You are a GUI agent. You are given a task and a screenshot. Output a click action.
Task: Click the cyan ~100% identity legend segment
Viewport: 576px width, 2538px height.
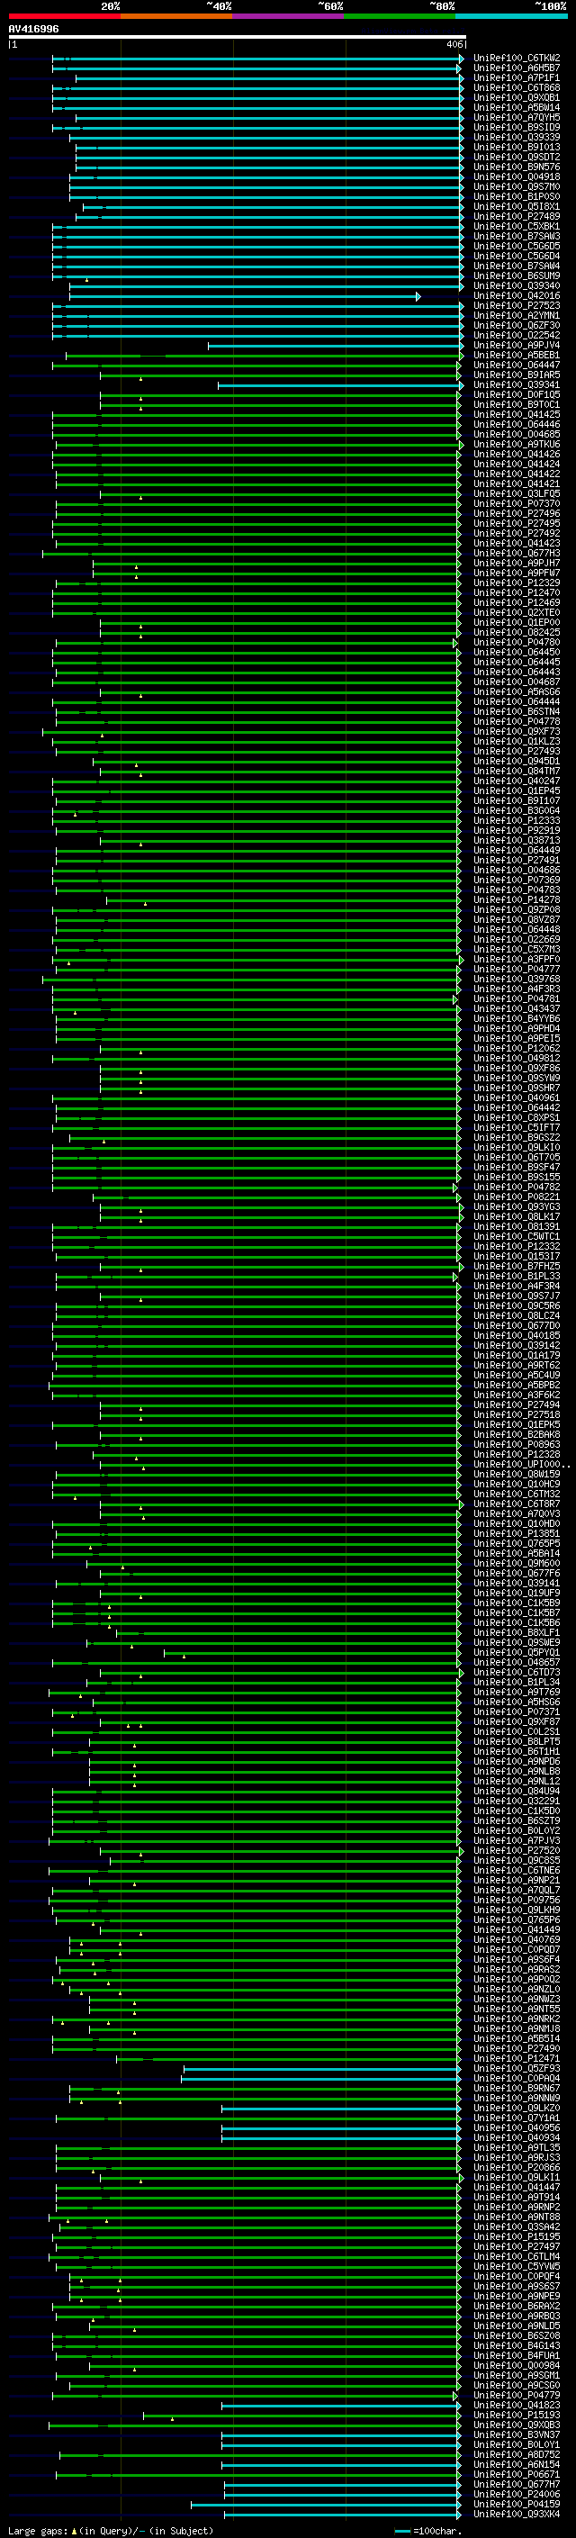coord(512,16)
